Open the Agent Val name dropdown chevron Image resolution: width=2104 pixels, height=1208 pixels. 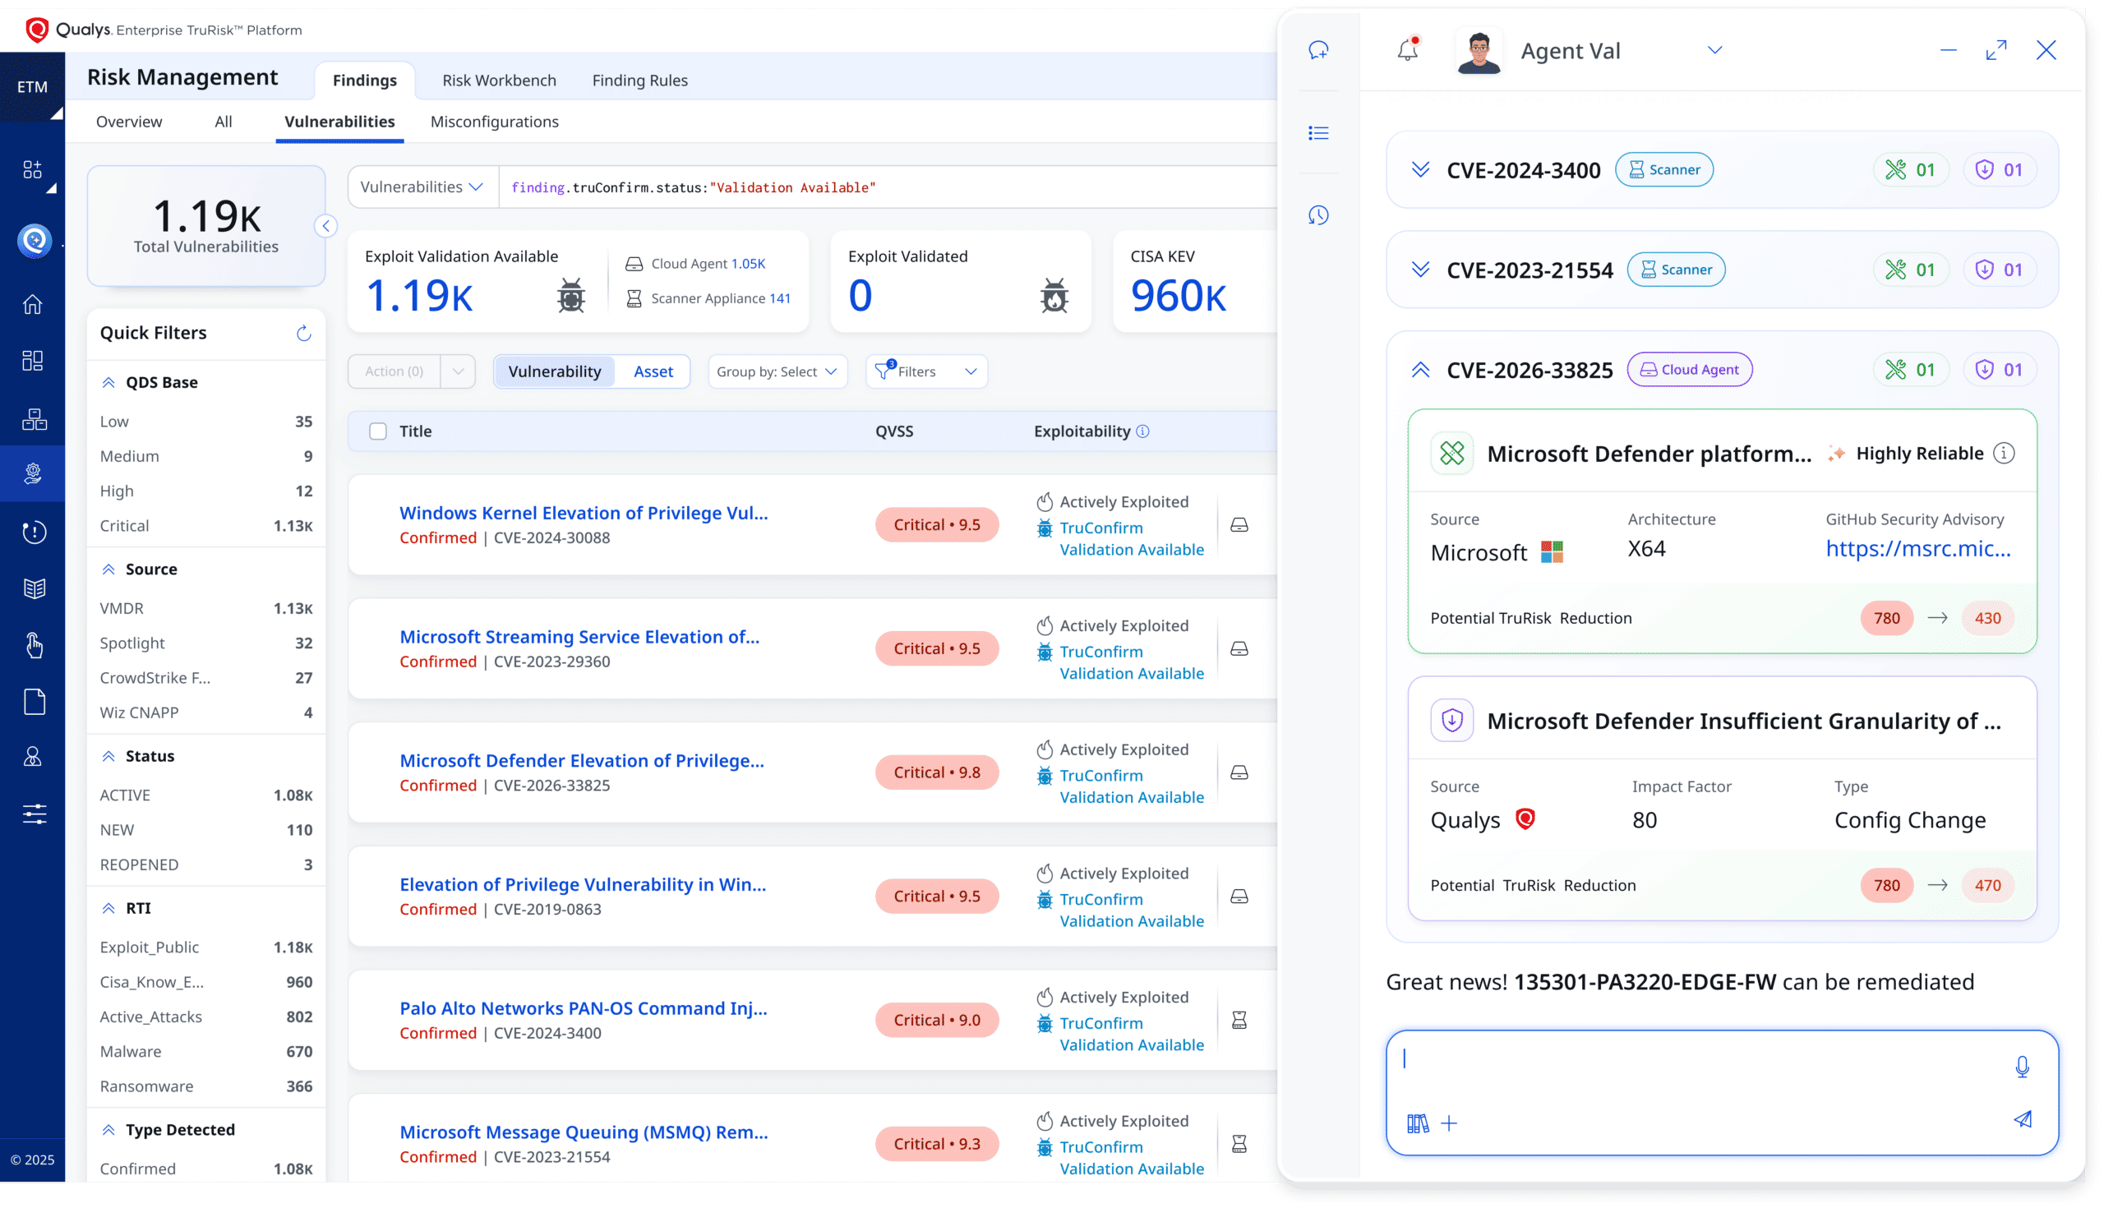1714,51
